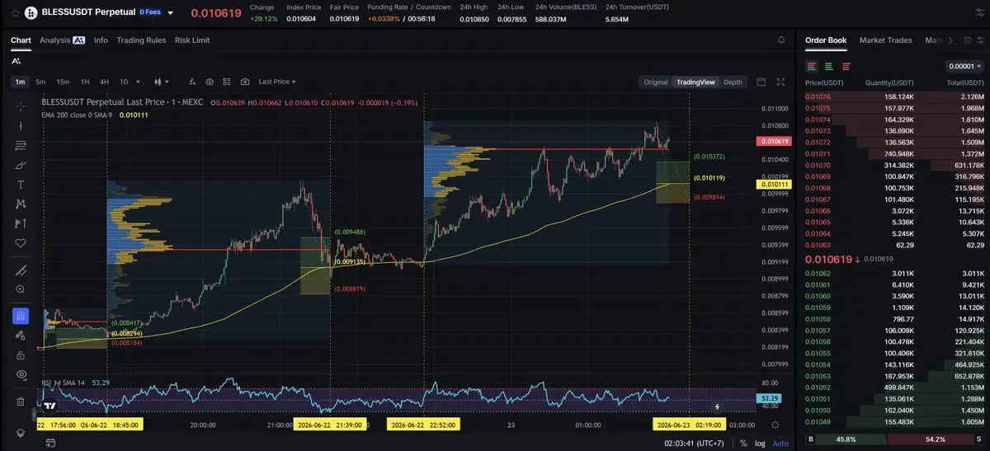The image size is (990, 451).
Task: Select the forecasting and position tool
Action: (x=21, y=223)
